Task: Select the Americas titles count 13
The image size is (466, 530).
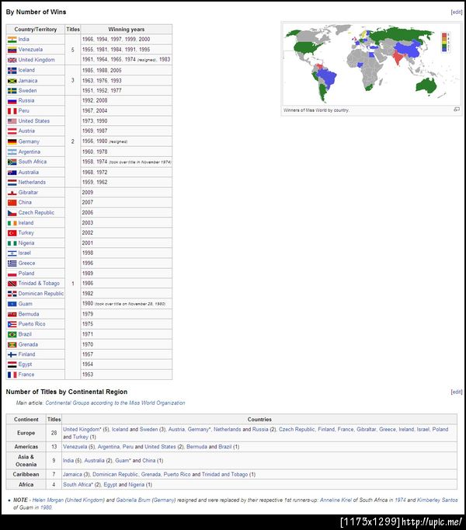Action: pyautogui.click(x=54, y=447)
